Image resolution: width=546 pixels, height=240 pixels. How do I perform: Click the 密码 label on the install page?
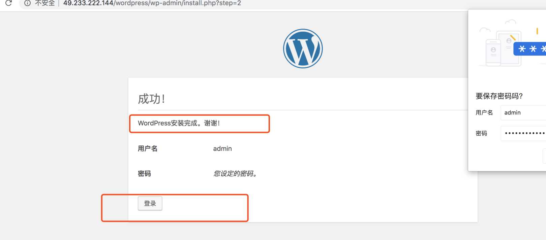[144, 174]
